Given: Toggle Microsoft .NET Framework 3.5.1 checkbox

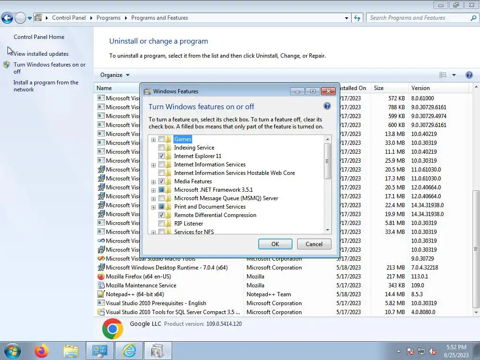Looking at the screenshot, I should tap(161, 190).
